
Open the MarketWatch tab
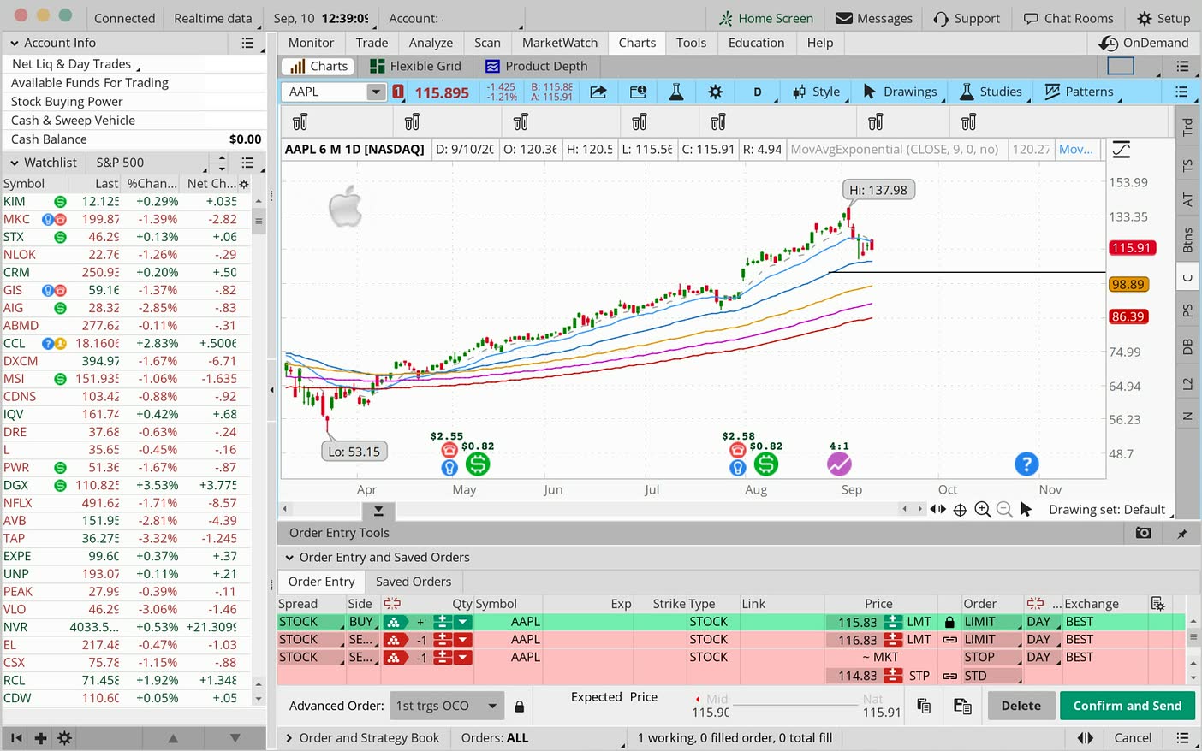pos(560,43)
